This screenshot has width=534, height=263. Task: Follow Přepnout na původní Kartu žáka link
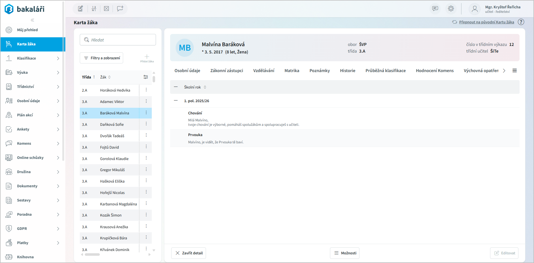[x=486, y=22]
